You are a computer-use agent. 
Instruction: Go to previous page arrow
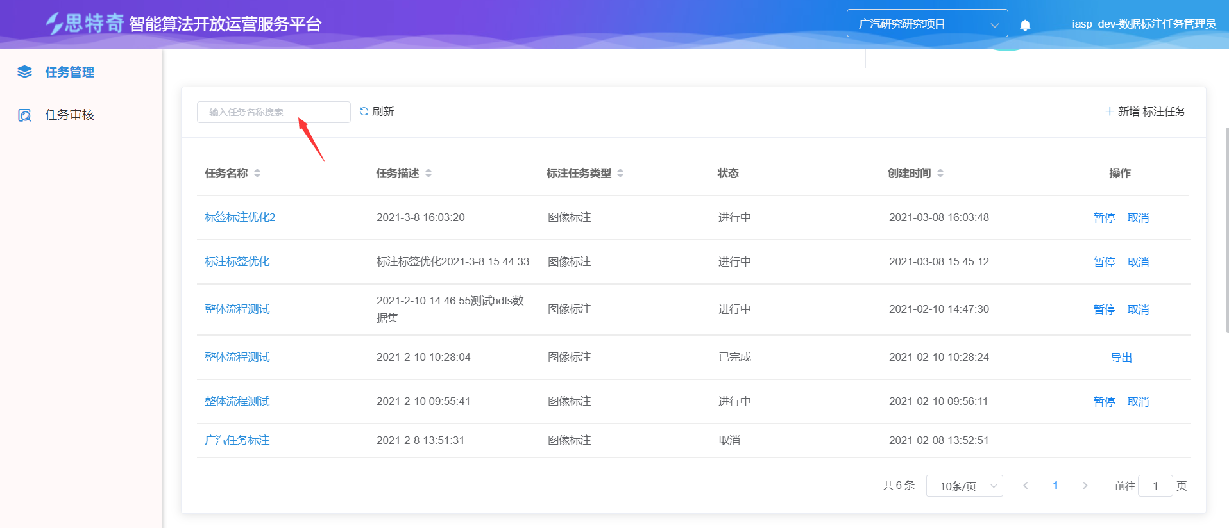pos(1026,486)
